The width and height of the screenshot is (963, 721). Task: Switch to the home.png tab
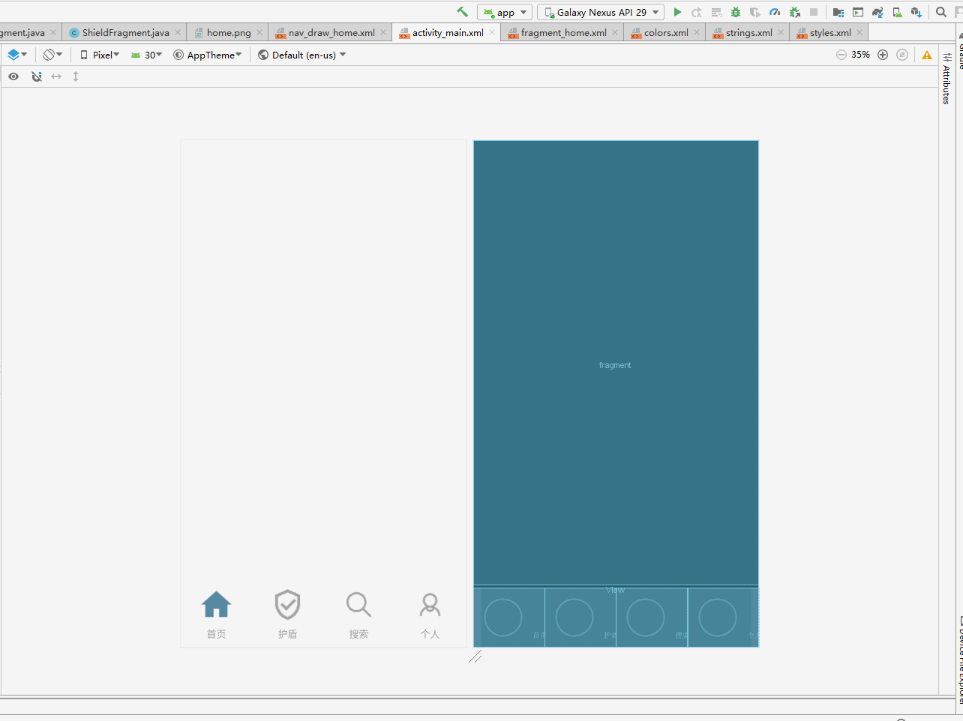[x=228, y=33]
